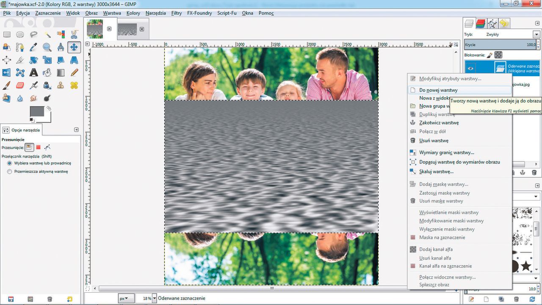Choose 'Do nowej warstwy' from context menu
542x305 pixels.
[x=459, y=90]
